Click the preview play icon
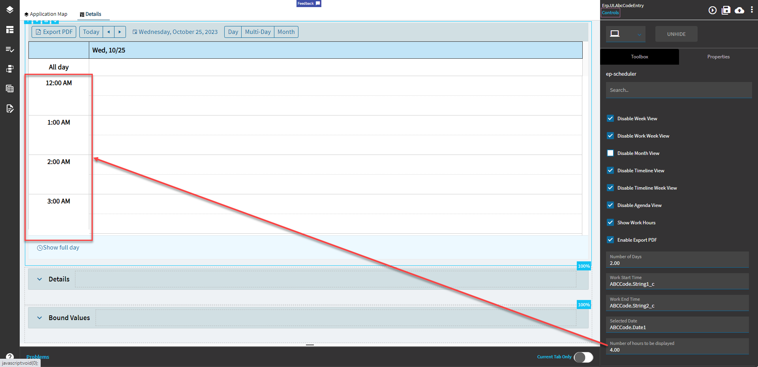 tap(712, 10)
